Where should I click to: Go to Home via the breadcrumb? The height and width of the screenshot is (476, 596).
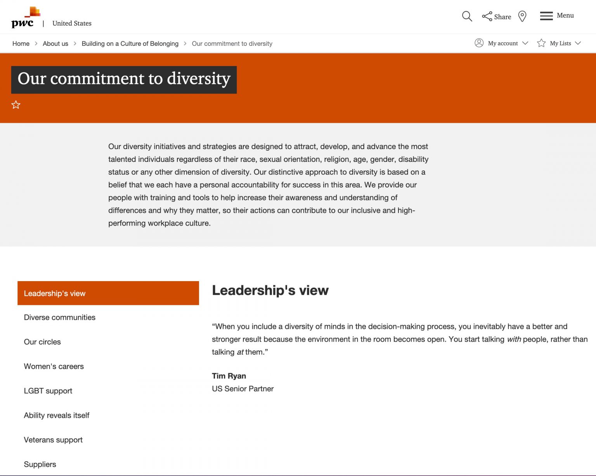[x=21, y=43]
